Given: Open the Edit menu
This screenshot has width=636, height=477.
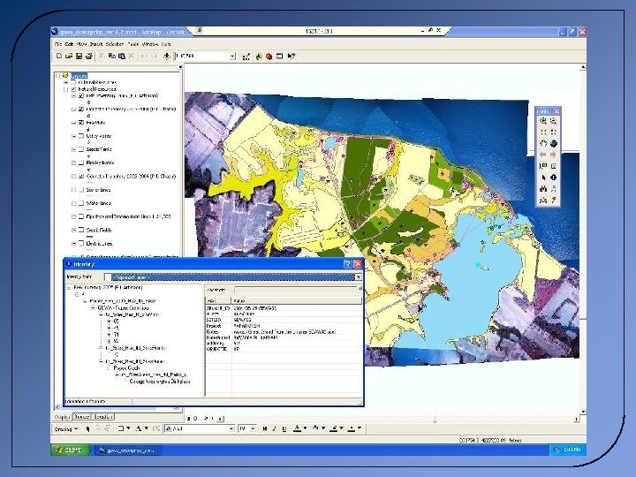Looking at the screenshot, I should [70, 44].
